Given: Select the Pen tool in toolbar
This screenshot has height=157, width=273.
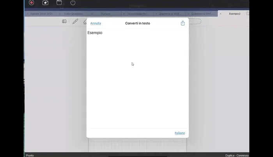Looking at the screenshot, I should [75, 22].
